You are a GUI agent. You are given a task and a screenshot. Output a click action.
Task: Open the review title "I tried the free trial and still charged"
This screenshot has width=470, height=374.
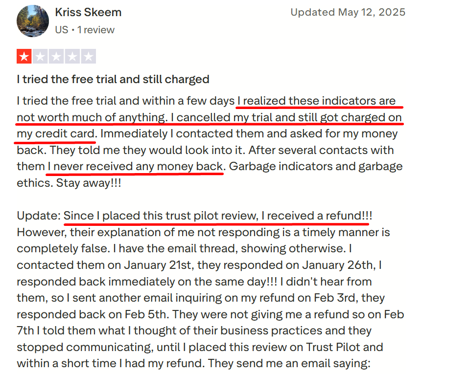(x=113, y=79)
